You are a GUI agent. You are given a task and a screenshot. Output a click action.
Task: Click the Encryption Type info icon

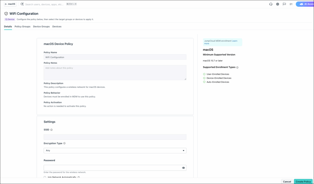(64, 143)
